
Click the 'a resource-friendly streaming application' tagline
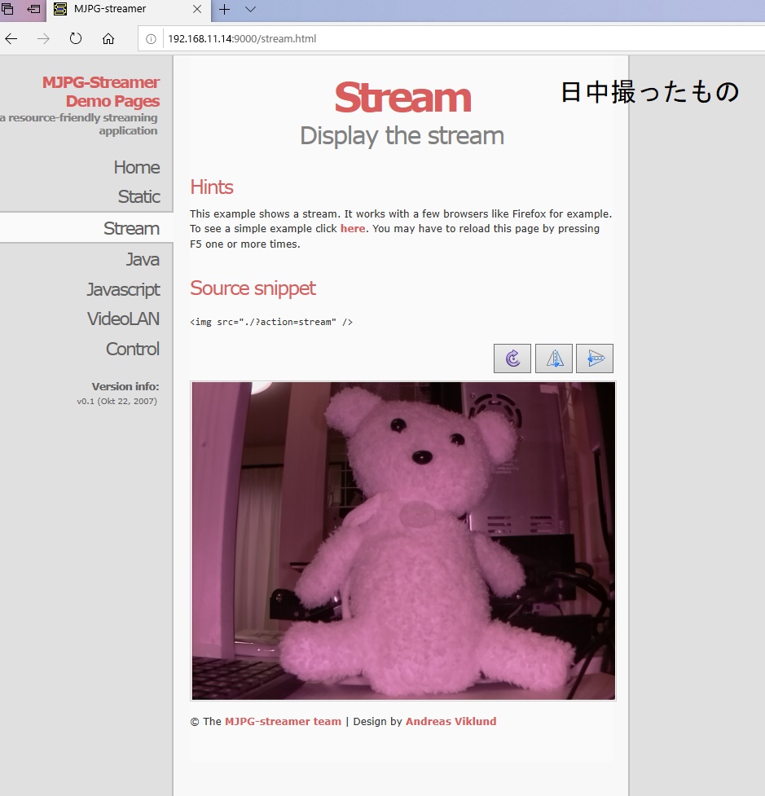click(x=79, y=124)
